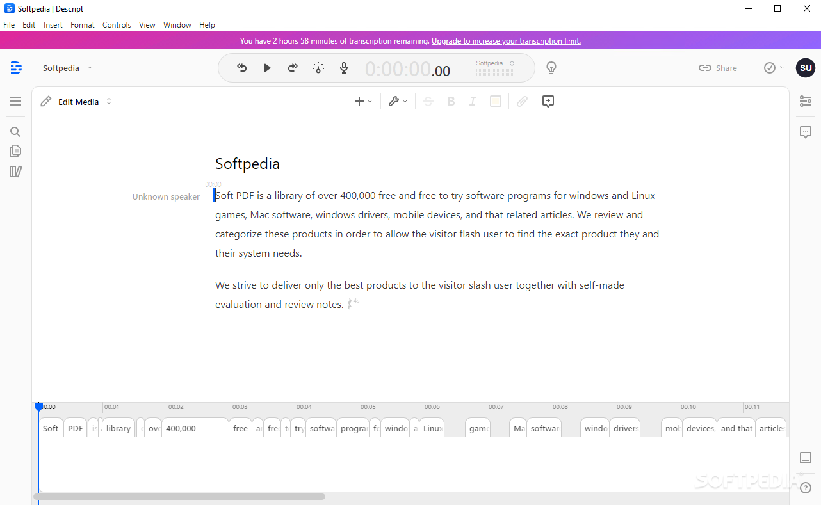This screenshot has width=821, height=505.
Task: Select the 'Linux' word block in timeline
Action: (x=432, y=428)
